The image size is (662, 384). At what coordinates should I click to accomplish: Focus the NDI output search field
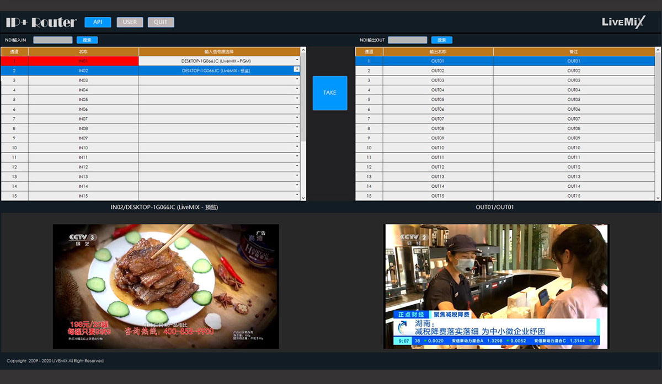point(407,40)
